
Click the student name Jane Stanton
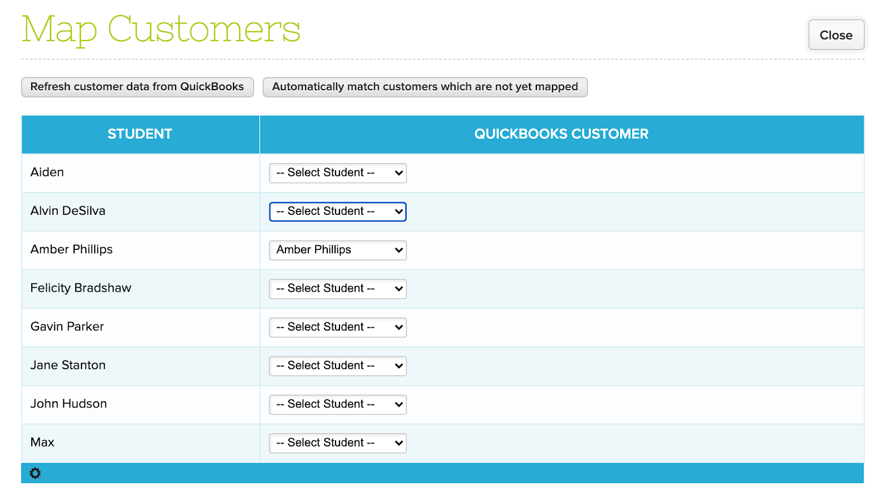68,365
